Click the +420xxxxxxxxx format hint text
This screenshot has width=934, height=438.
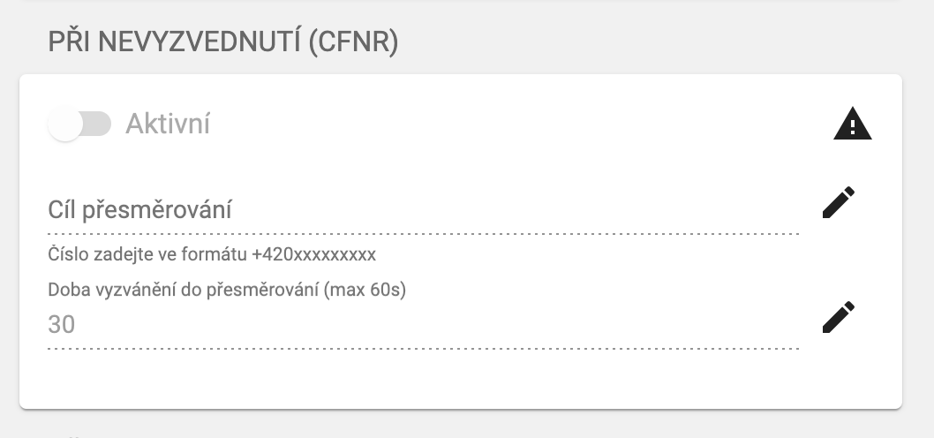(313, 255)
